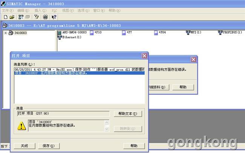Click the Accessible Nodes toolbar icon
245x153 pixels.
click(x=21, y=17)
